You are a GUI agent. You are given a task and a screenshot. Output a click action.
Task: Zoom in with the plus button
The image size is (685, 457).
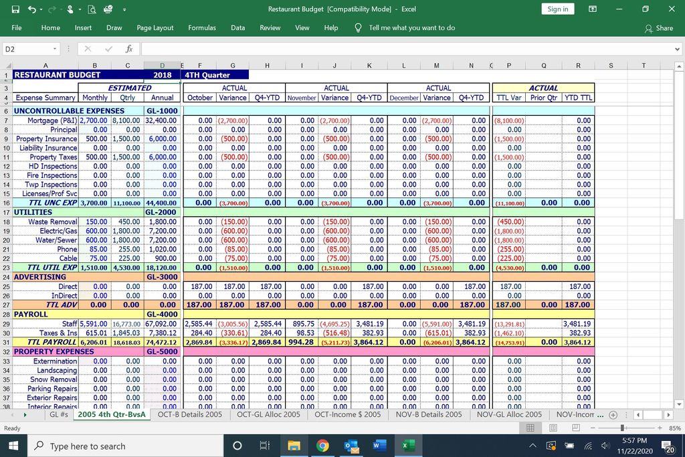pos(660,428)
